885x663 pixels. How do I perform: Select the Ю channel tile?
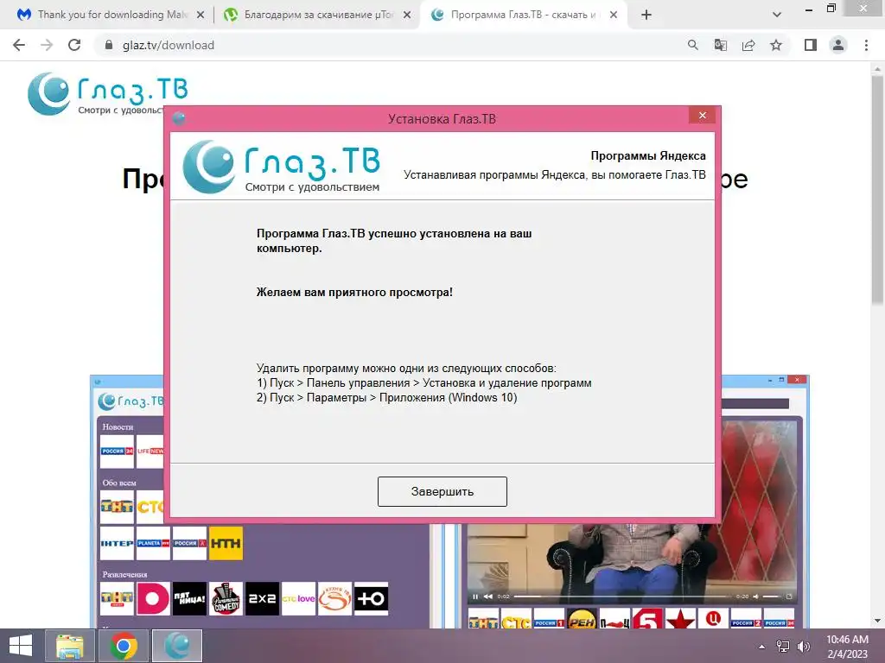(371, 599)
